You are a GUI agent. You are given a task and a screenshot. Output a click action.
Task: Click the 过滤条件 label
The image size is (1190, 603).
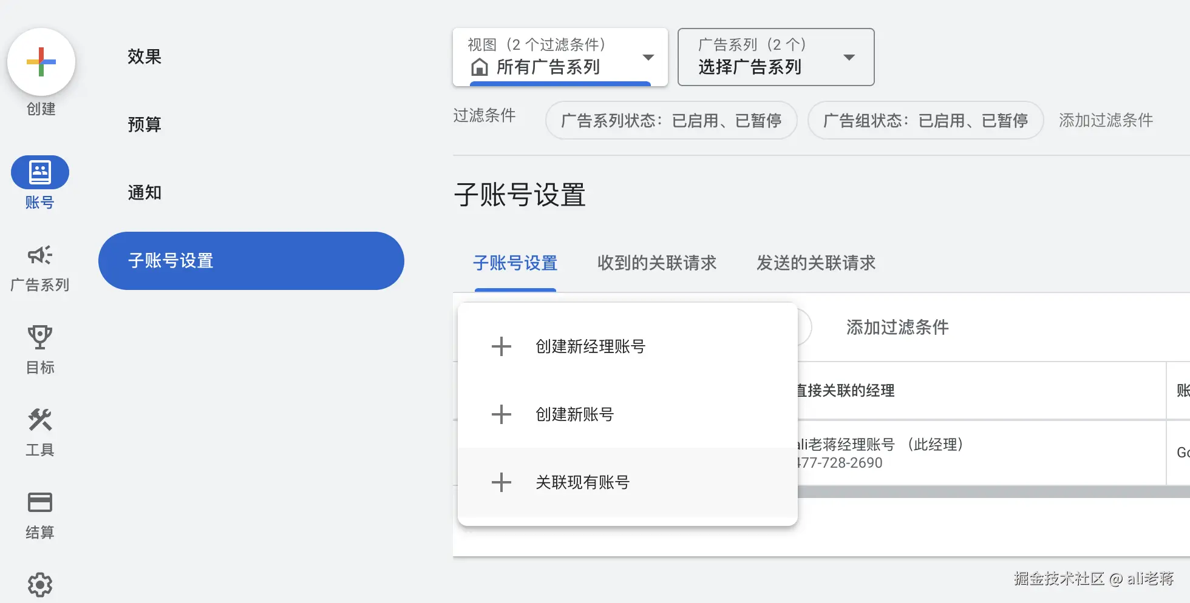(484, 115)
